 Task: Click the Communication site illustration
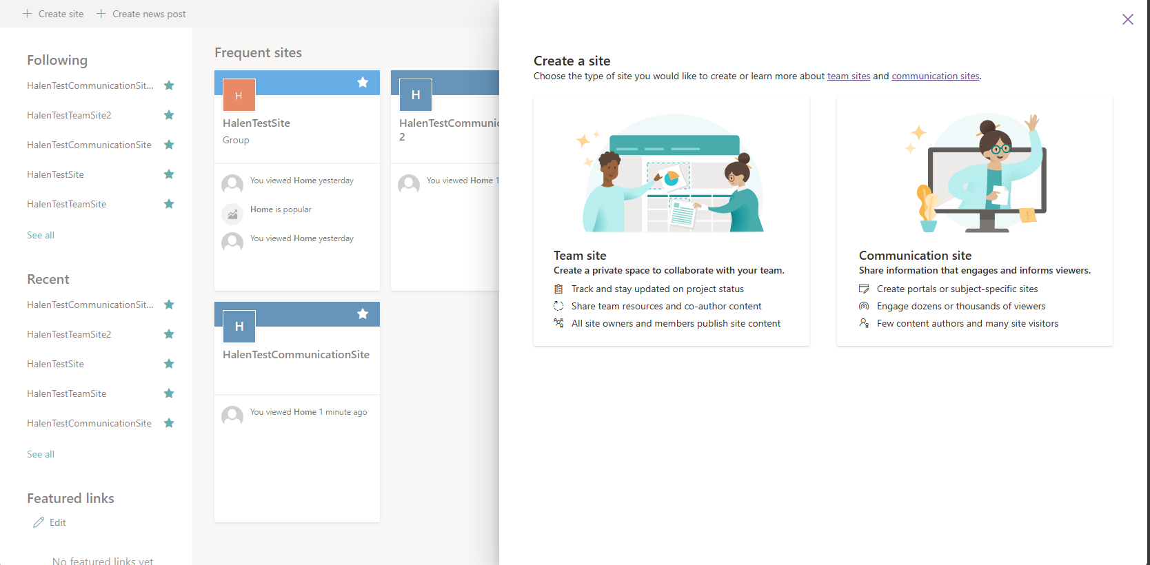coord(975,174)
